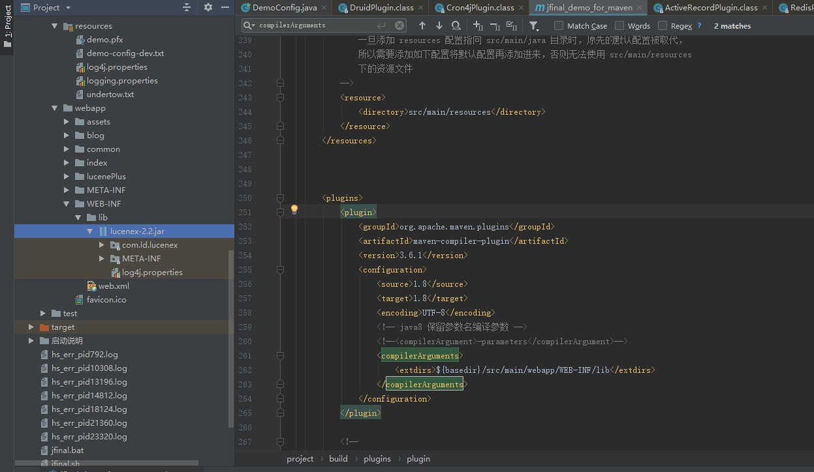814x472 pixels.
Task: Click the intention lightbulb on line 251
Action: (294, 209)
